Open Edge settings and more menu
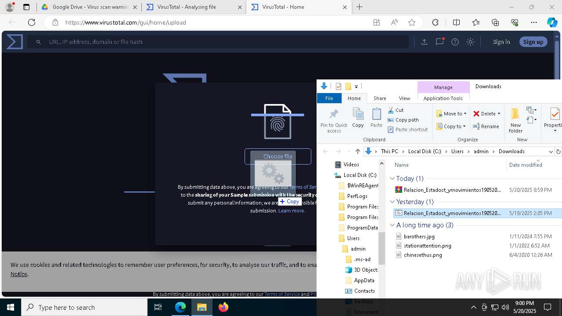Screen dimensions: 562x316 pyautogui.click(x=534, y=22)
